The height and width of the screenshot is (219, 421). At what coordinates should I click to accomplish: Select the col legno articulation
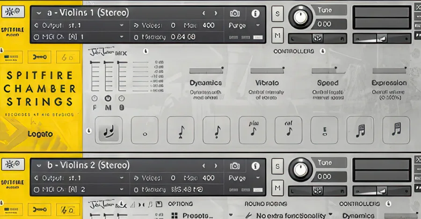pos(288,130)
